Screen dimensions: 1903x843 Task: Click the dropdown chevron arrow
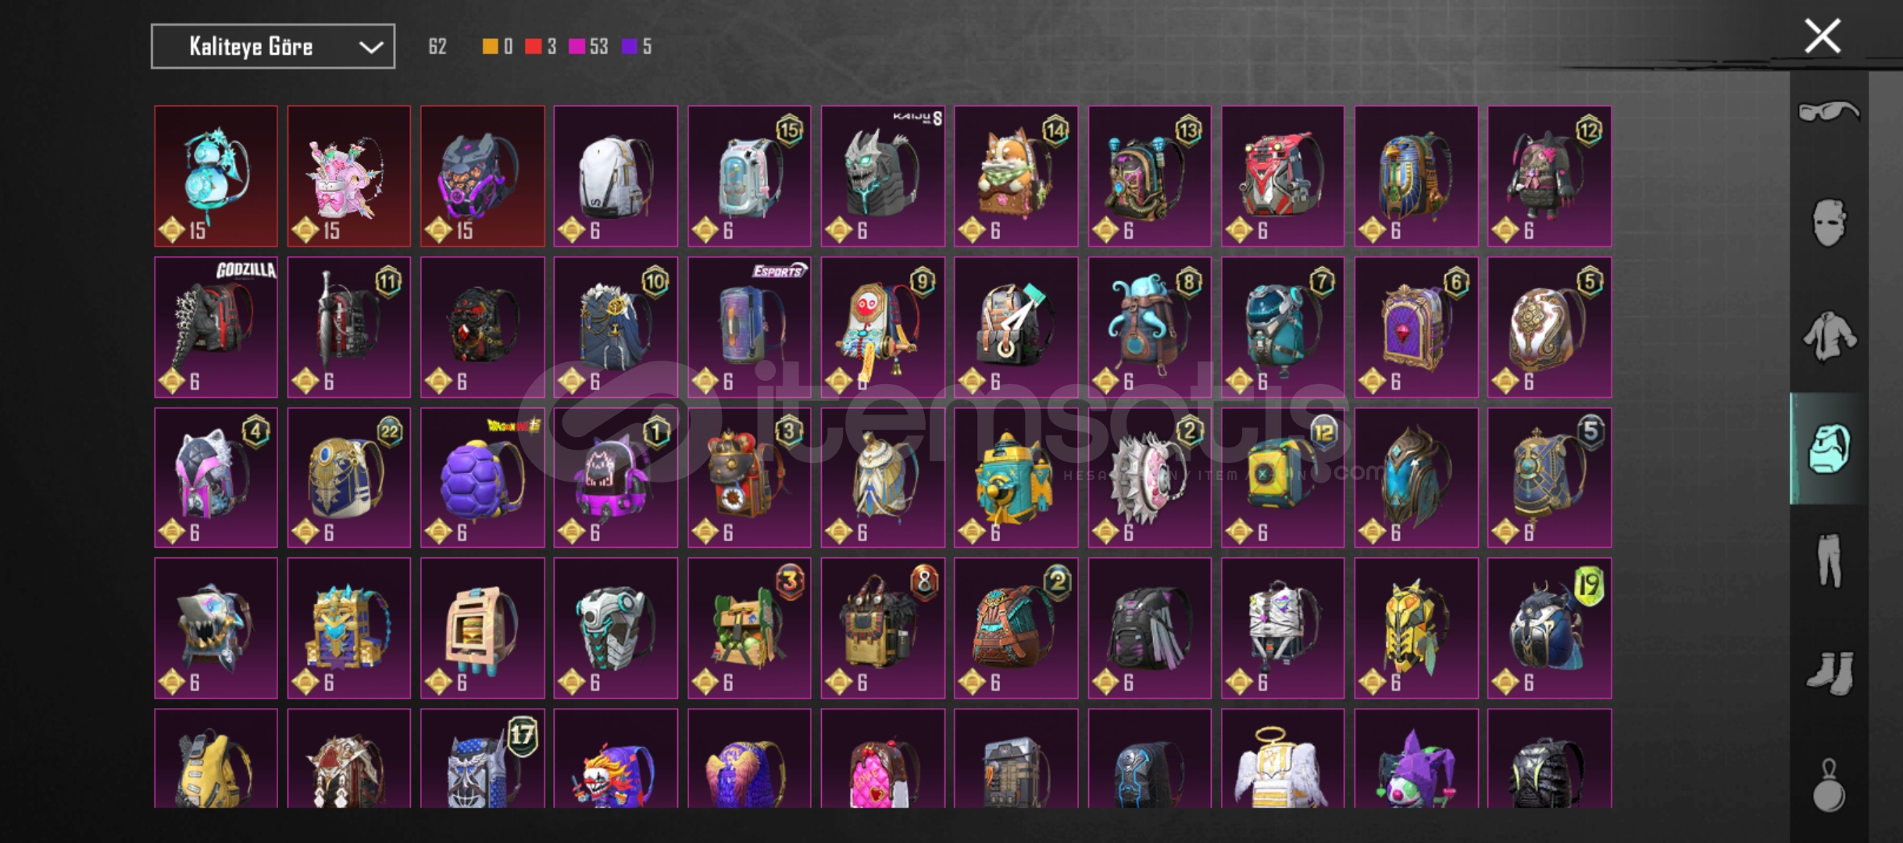(371, 47)
